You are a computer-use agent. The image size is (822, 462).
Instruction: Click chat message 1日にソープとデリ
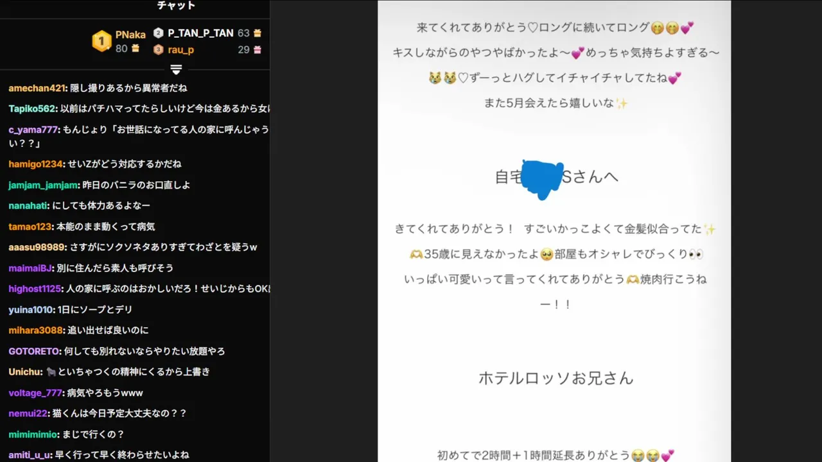(x=95, y=310)
